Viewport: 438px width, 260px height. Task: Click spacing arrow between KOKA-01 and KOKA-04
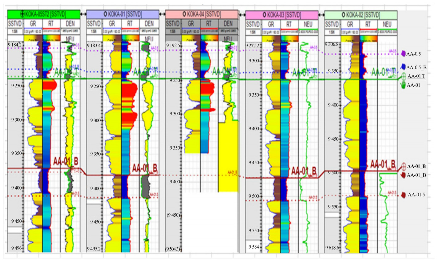click(162, 14)
